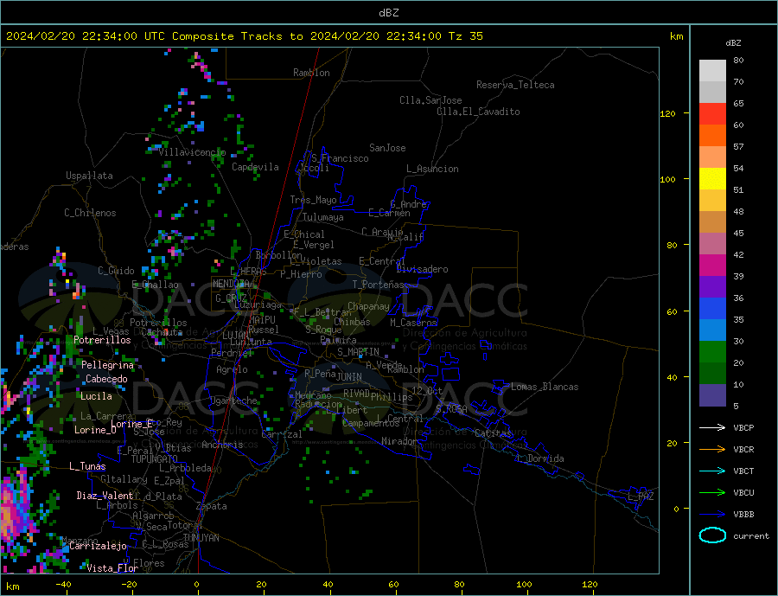This screenshot has height=596, width=778.
Task: Click the Lucila station label
Action: 96,396
